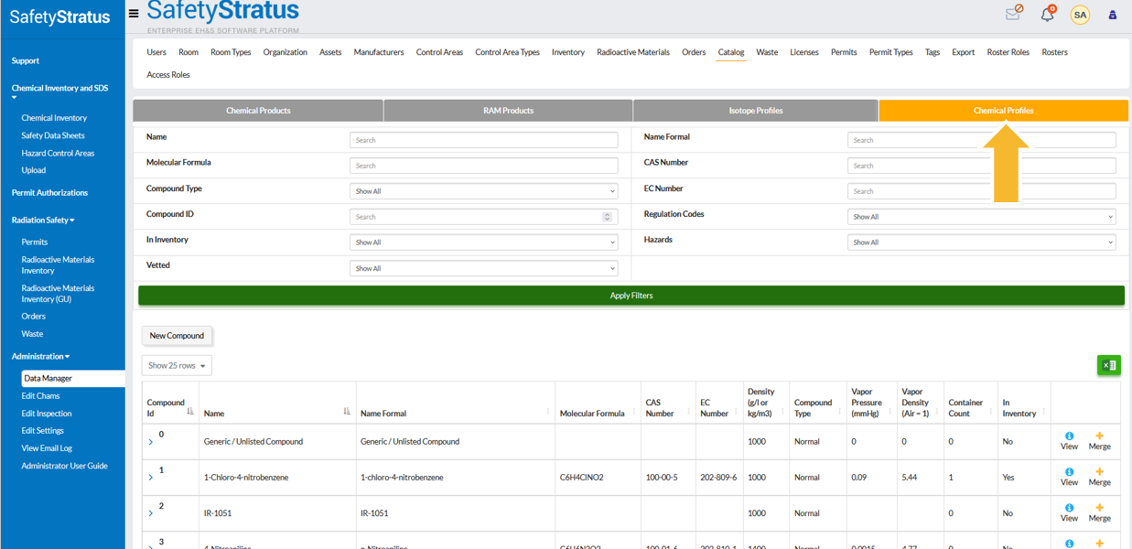This screenshot has height=549, width=1132.
Task: View IR-1051 compound
Action: [x=1069, y=512]
